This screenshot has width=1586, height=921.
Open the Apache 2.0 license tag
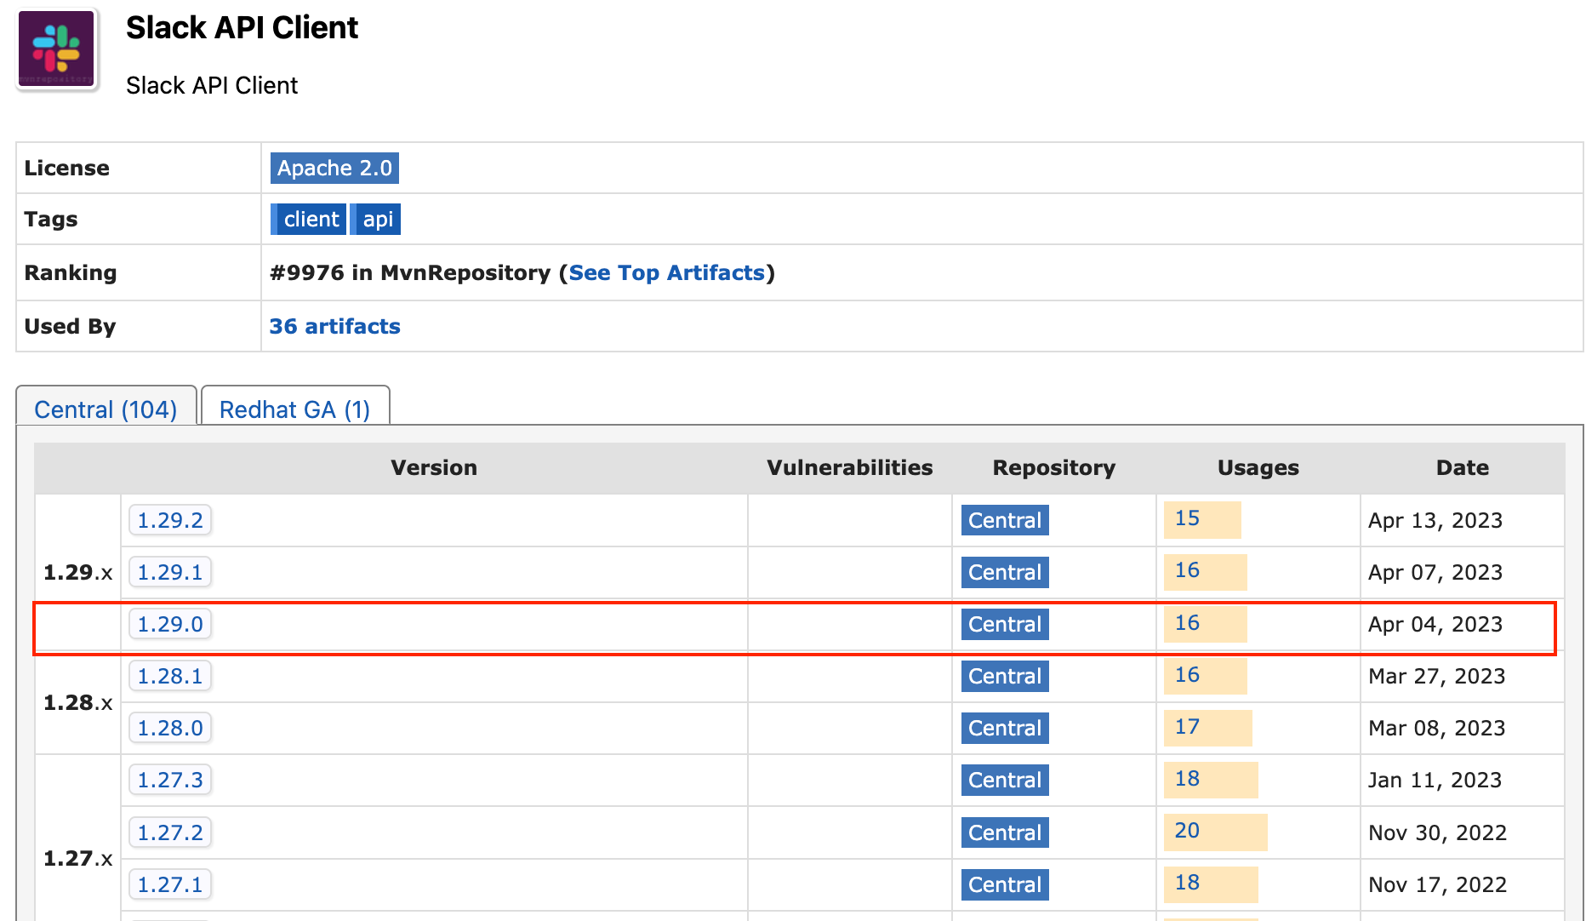tap(334, 169)
